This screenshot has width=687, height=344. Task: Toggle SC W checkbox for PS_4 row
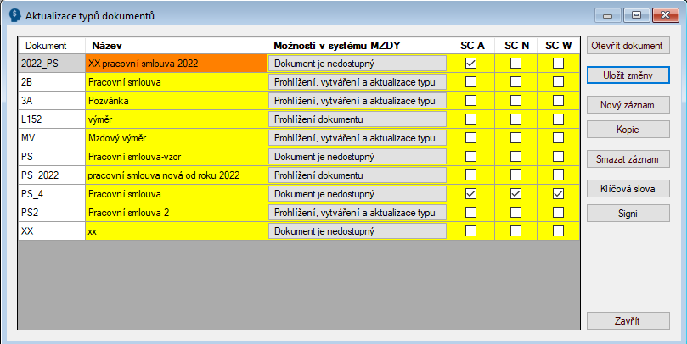tap(558, 194)
